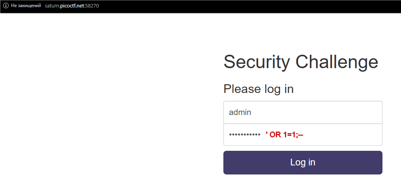
Task: Click the red "' OR 1=1;--" text
Action: point(285,135)
